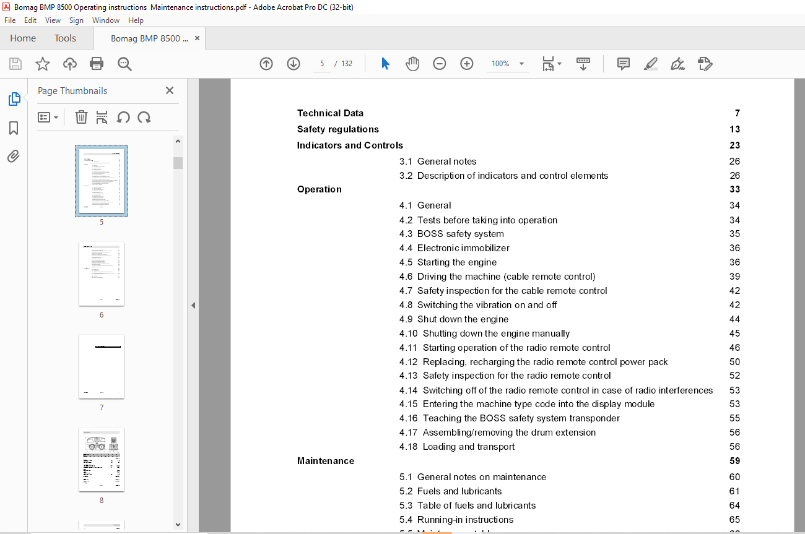Close the Page Thumbnails panel
Viewport: 805px width, 534px height.
coord(170,90)
